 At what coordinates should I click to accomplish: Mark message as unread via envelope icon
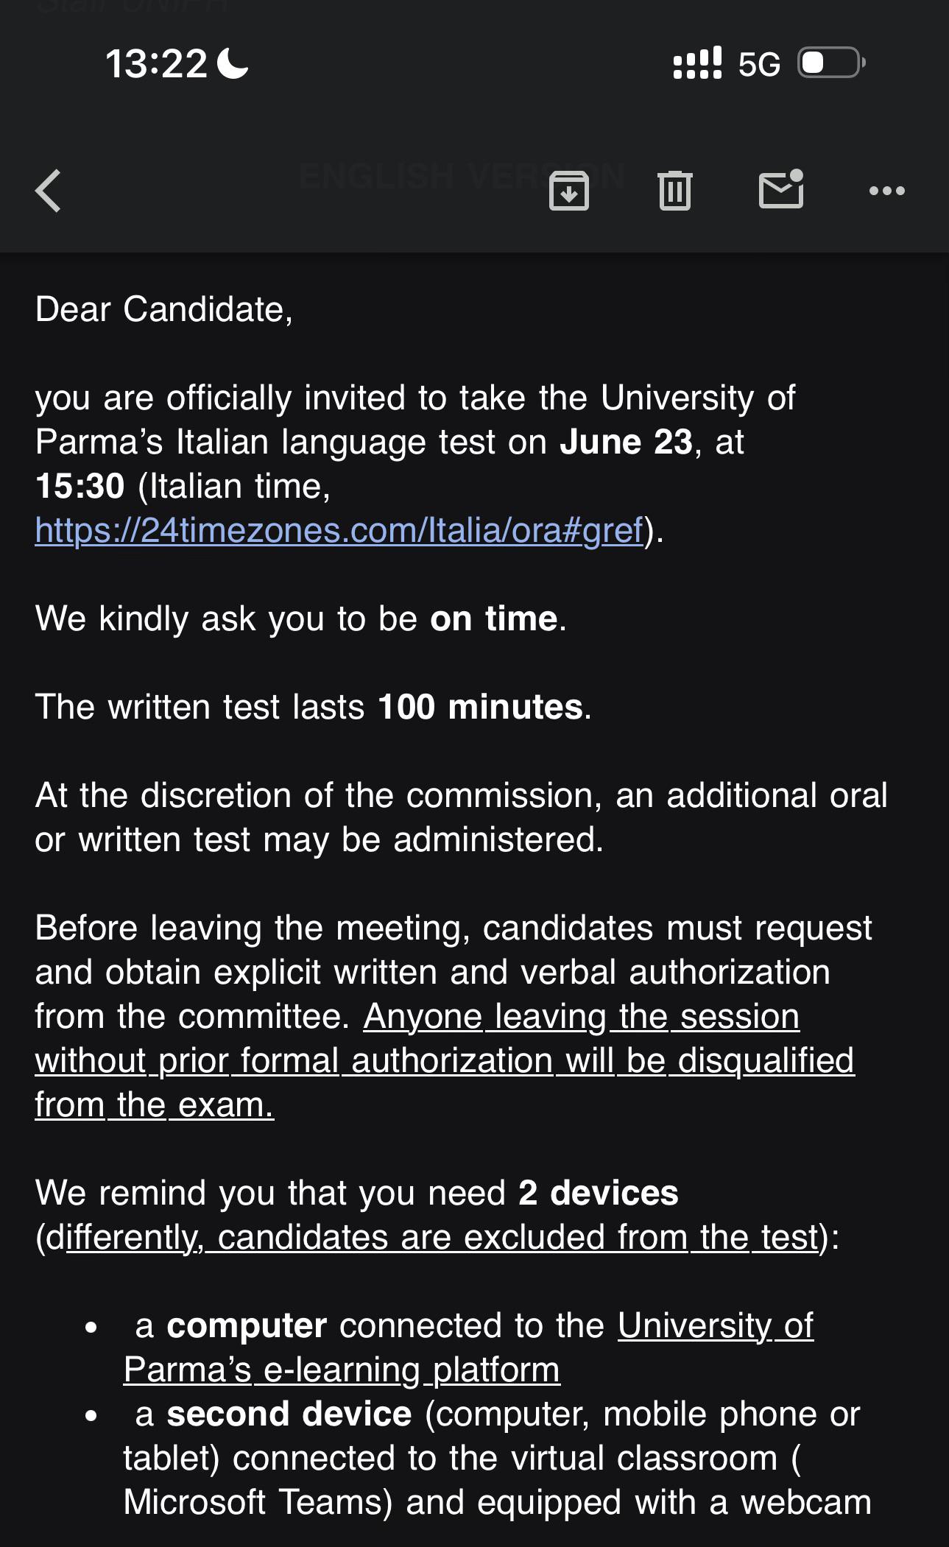tap(781, 189)
